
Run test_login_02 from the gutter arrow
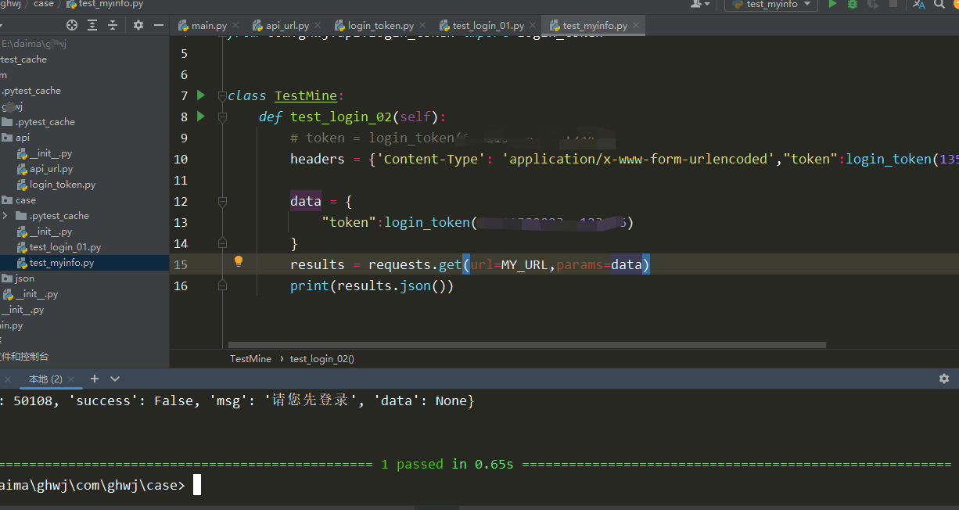coord(201,117)
